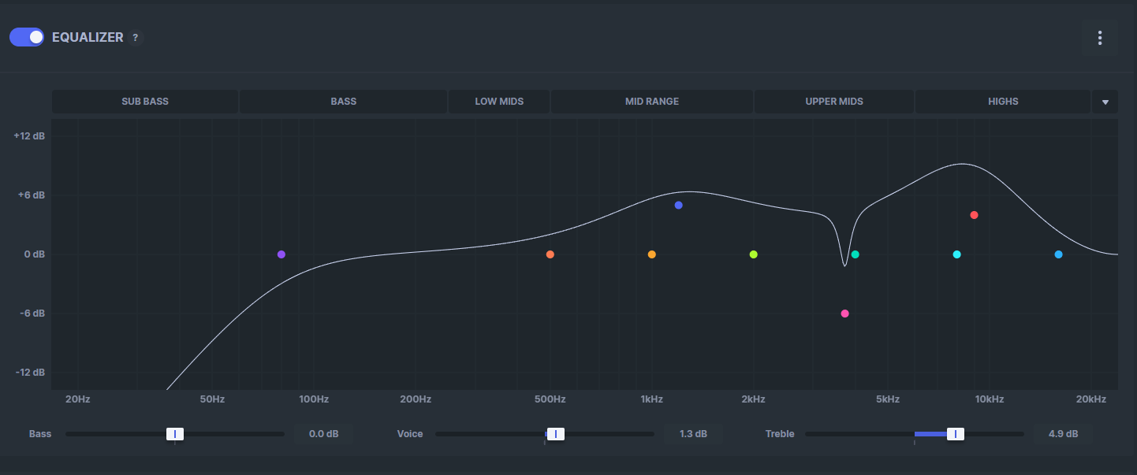Click the Treble slider handle
This screenshot has width=1137, height=475.
pos(956,434)
